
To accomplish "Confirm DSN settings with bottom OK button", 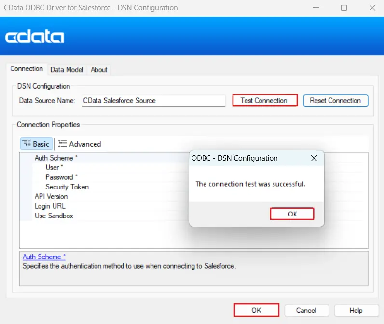I will tap(257, 310).
